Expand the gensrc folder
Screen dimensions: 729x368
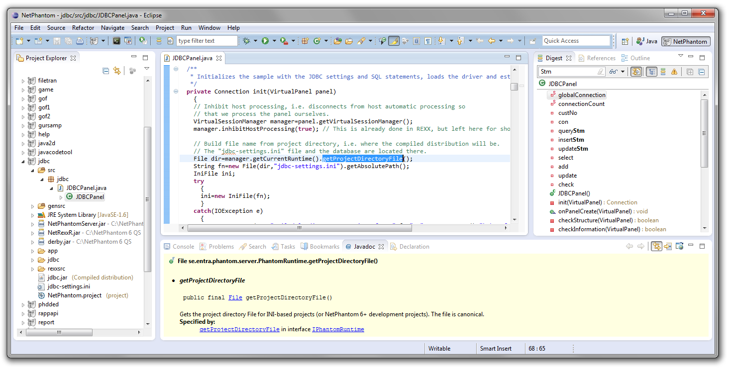point(32,206)
